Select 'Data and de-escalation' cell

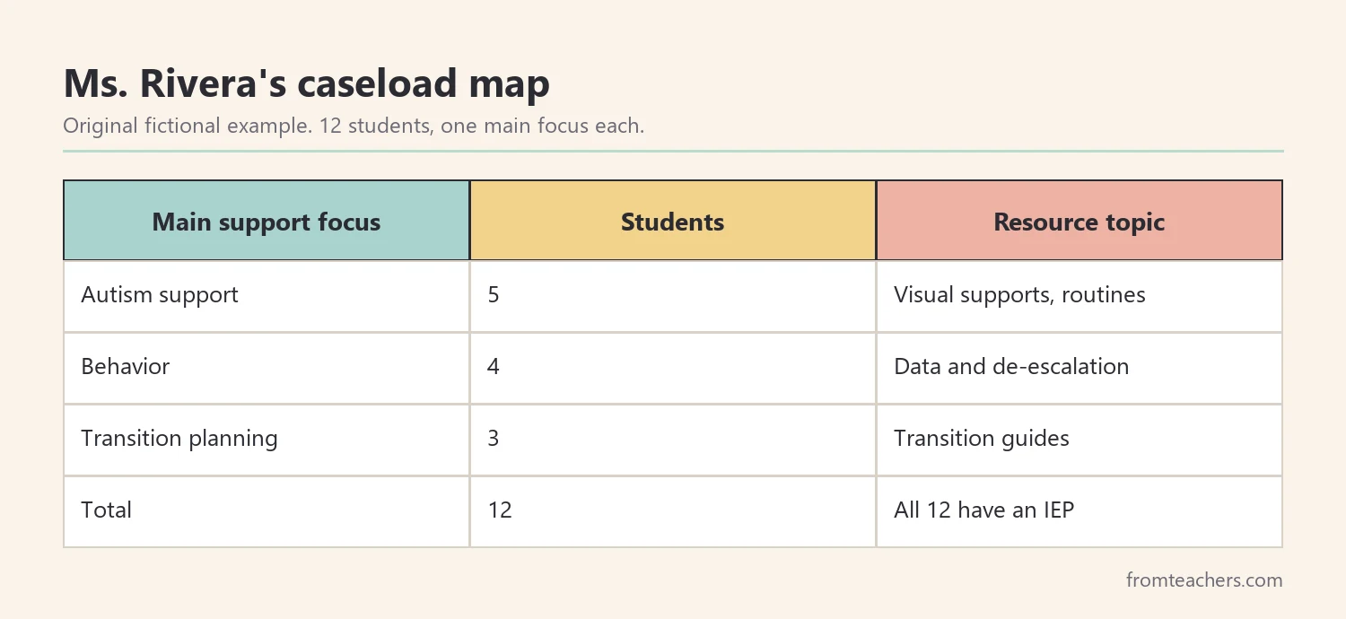[1079, 368]
